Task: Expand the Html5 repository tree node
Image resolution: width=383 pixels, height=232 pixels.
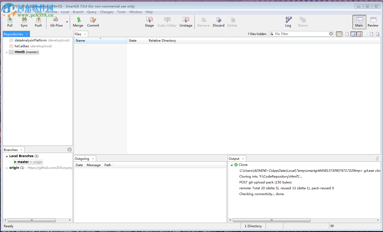Action: pos(7,52)
